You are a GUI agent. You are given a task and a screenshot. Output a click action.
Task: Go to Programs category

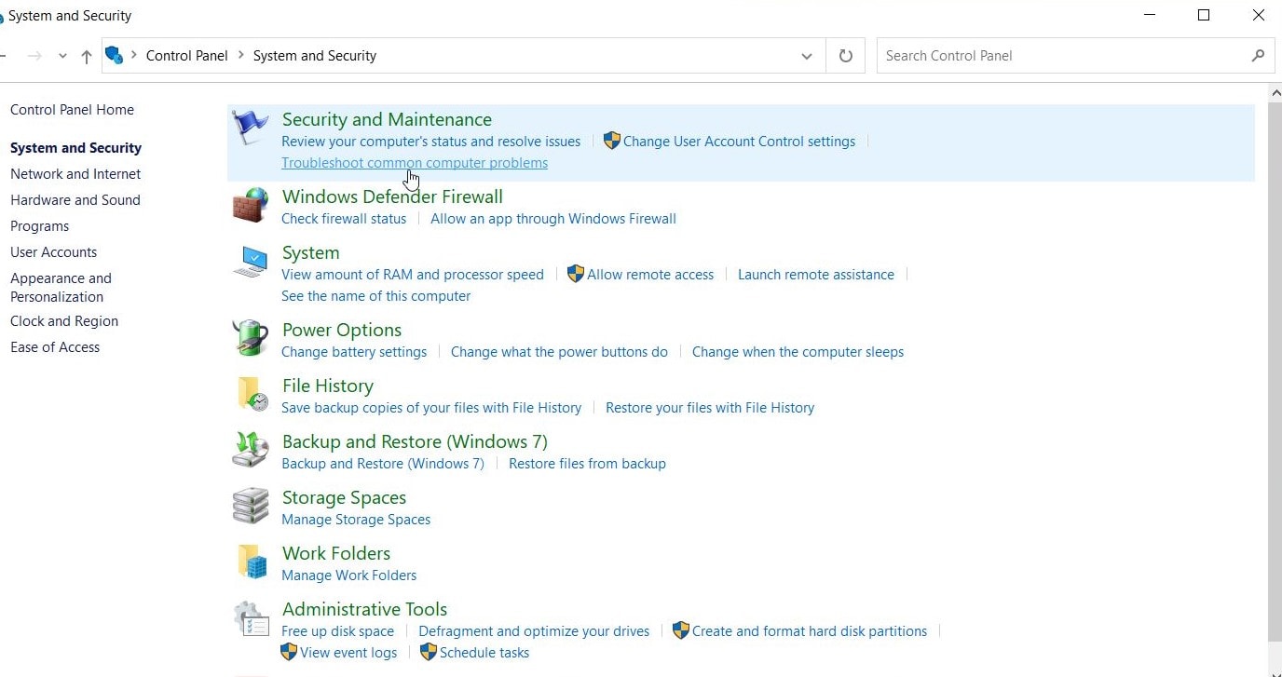coord(40,226)
